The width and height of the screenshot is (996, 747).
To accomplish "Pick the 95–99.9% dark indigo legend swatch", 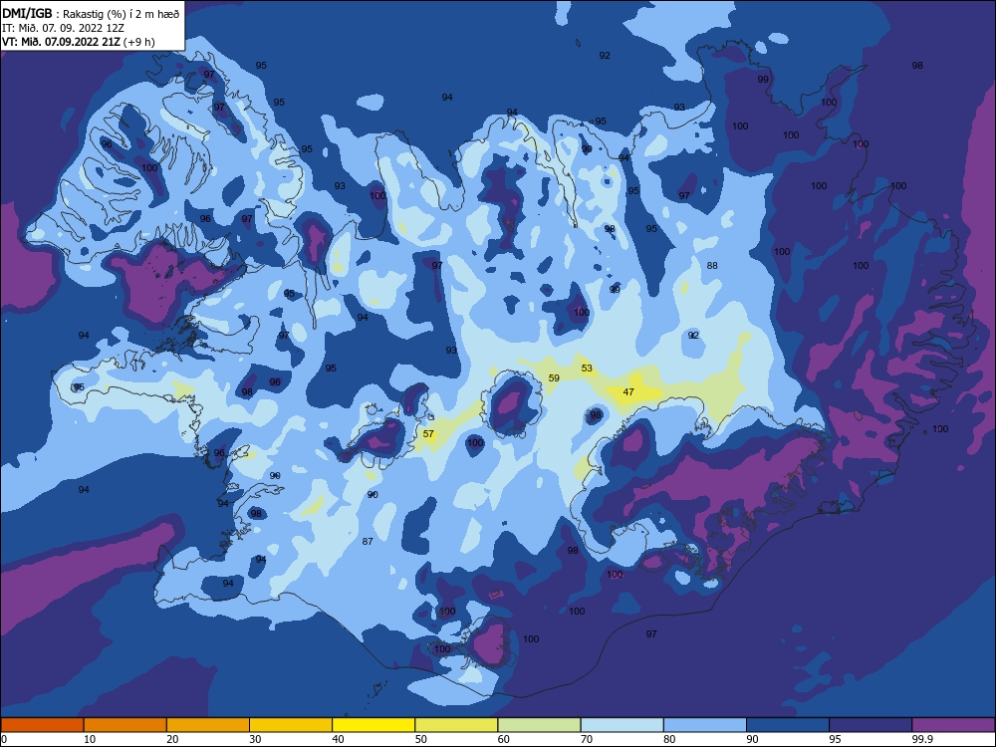I will (x=871, y=725).
